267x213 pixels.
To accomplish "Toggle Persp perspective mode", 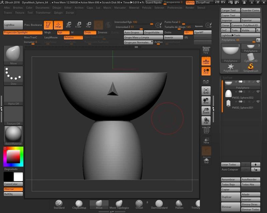I will click(x=206, y=51).
